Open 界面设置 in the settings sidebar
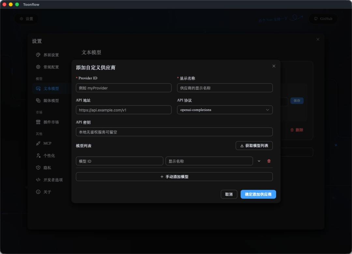352x254 pixels. 51,55
